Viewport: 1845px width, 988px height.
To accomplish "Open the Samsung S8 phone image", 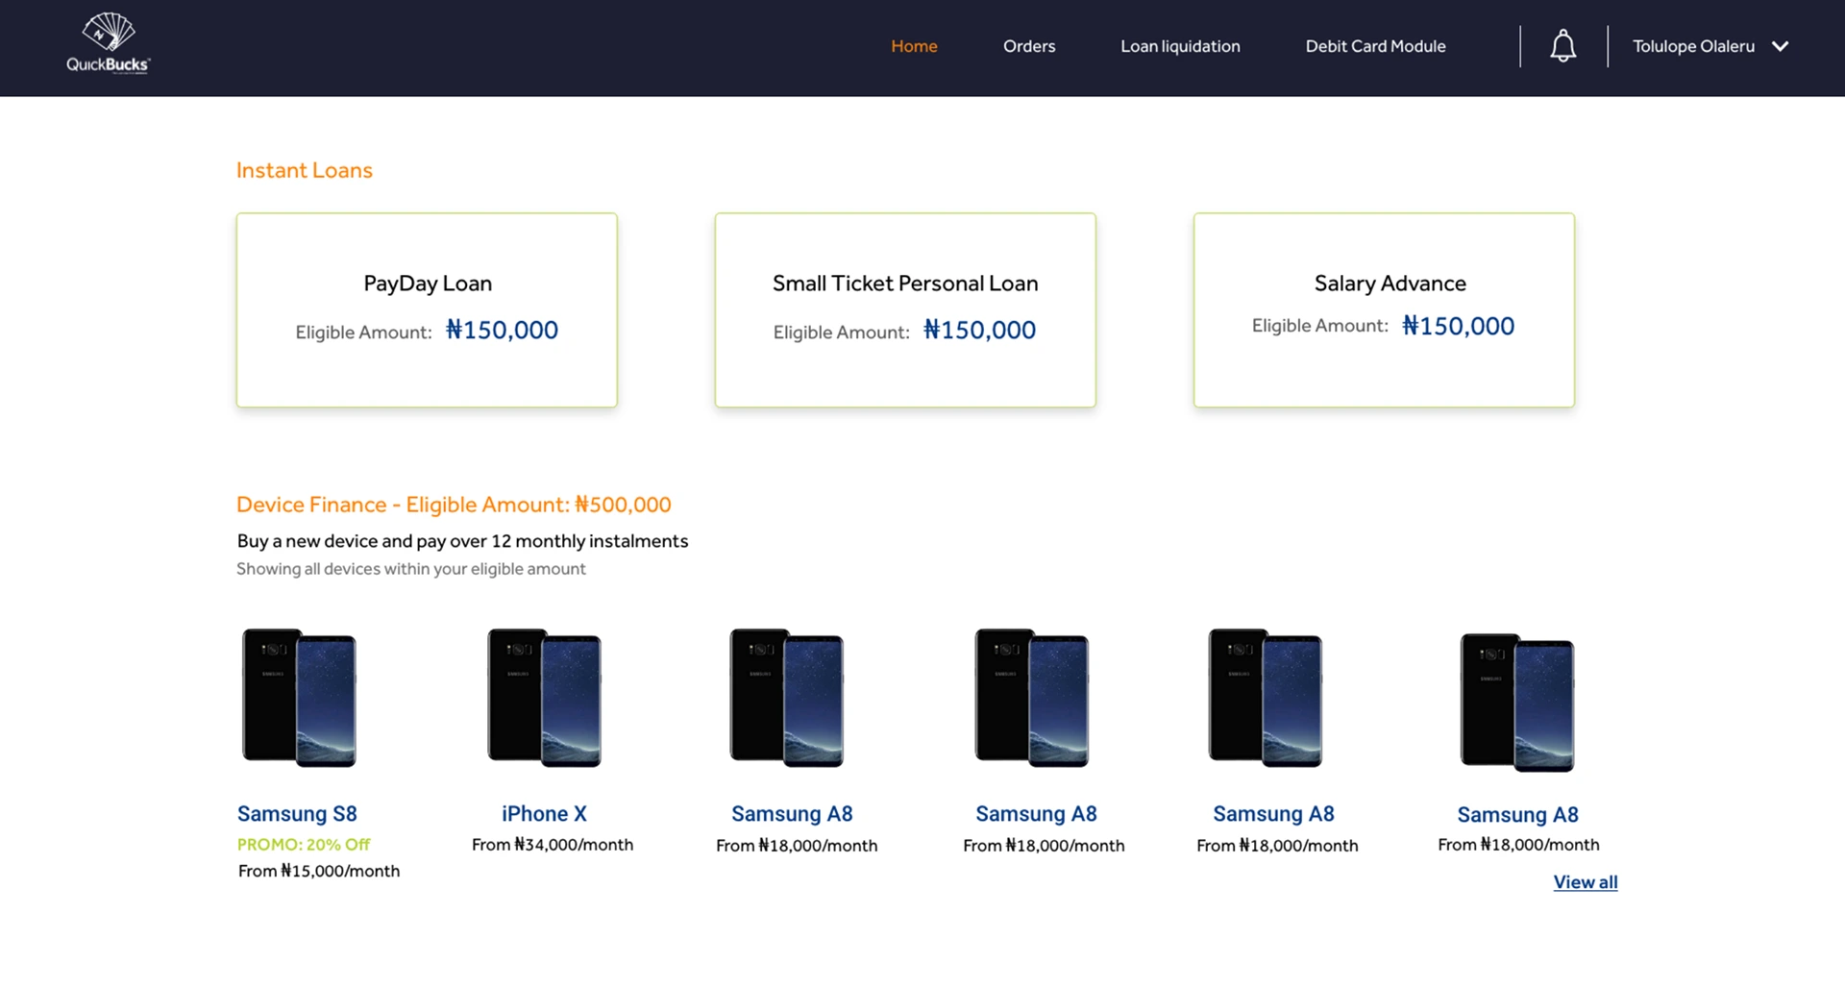I will (x=299, y=698).
